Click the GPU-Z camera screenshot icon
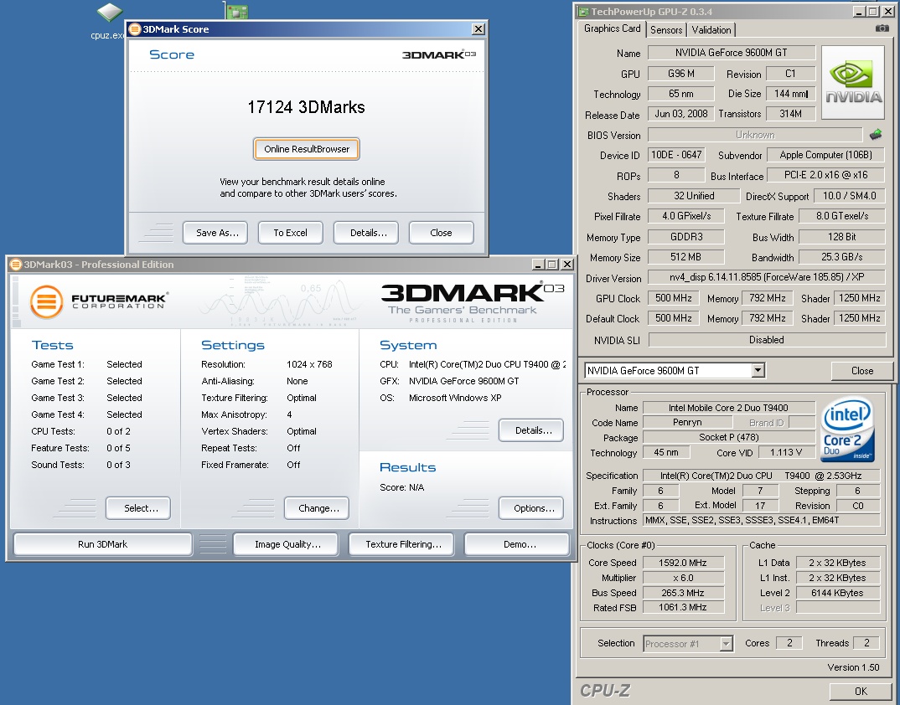The width and height of the screenshot is (900, 705). [882, 28]
